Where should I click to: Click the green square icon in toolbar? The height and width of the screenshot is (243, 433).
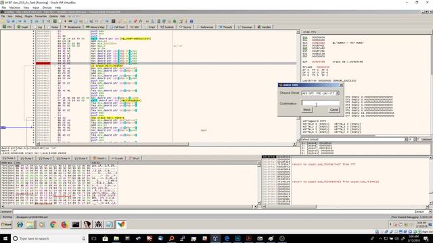coord(55,21)
